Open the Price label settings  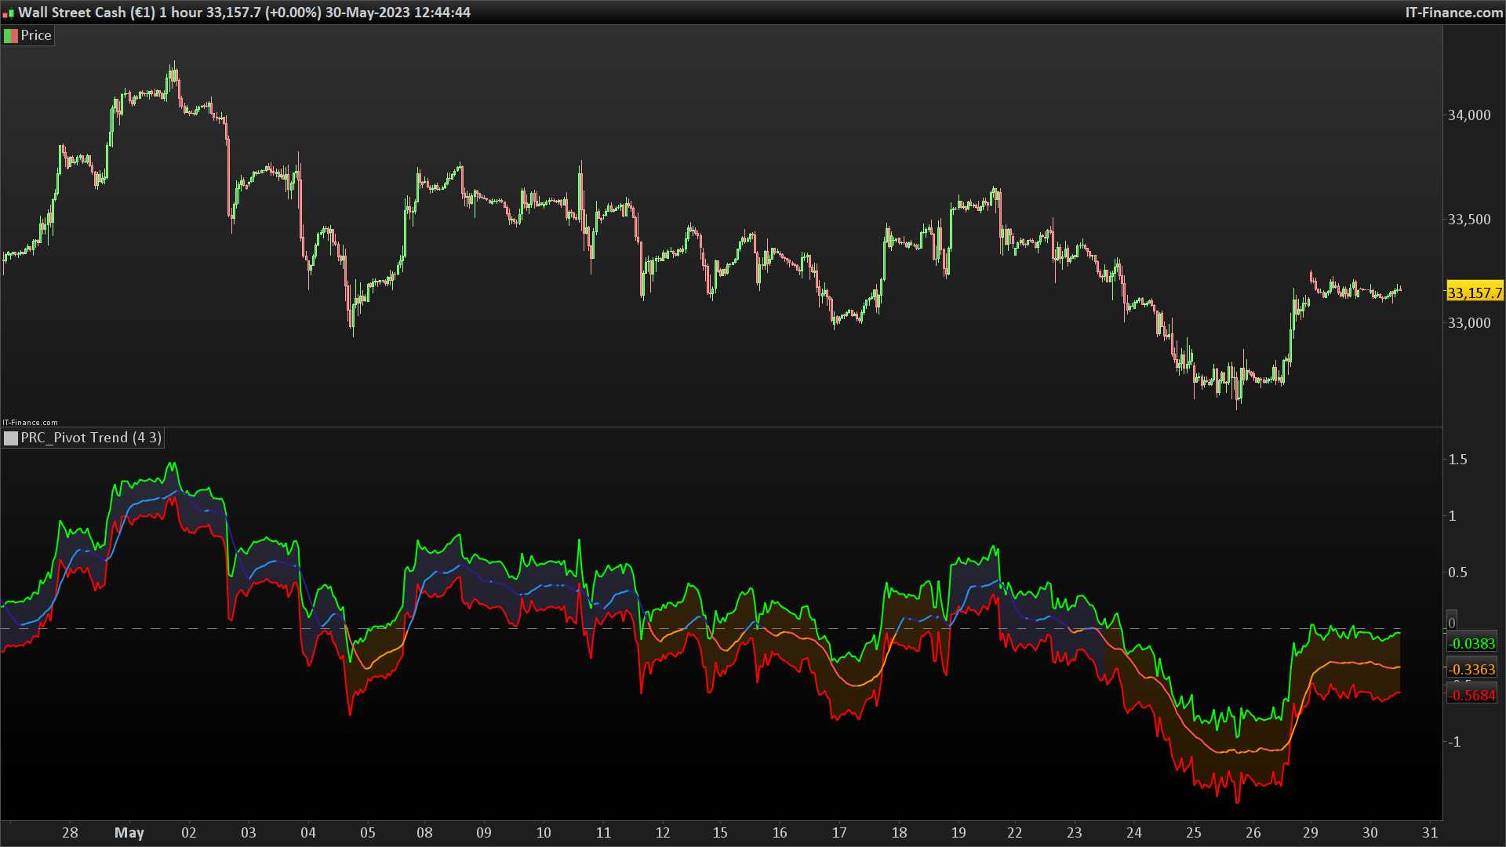(36, 36)
